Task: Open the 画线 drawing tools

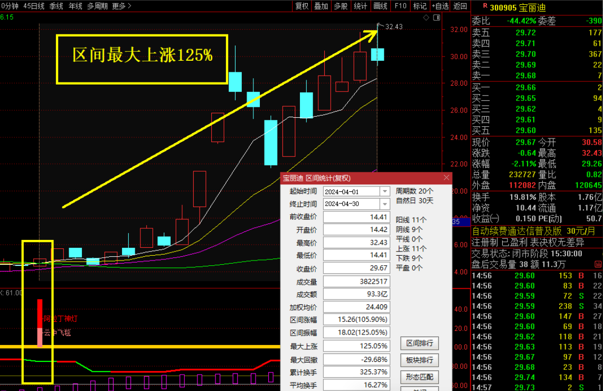Action: (380, 6)
